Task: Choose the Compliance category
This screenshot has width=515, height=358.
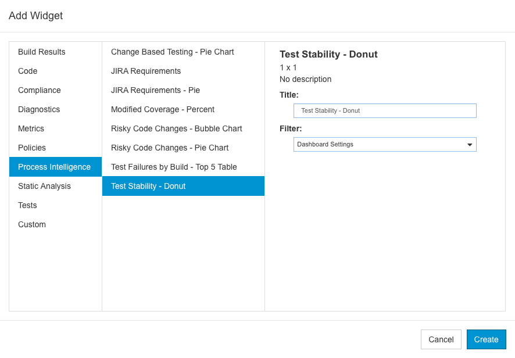Action: 55,90
